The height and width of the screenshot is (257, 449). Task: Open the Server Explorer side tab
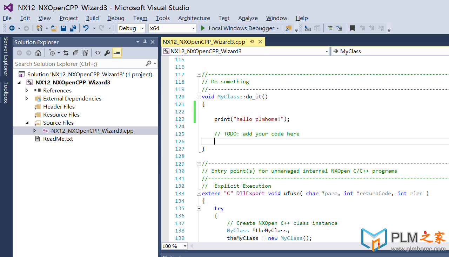point(6,56)
